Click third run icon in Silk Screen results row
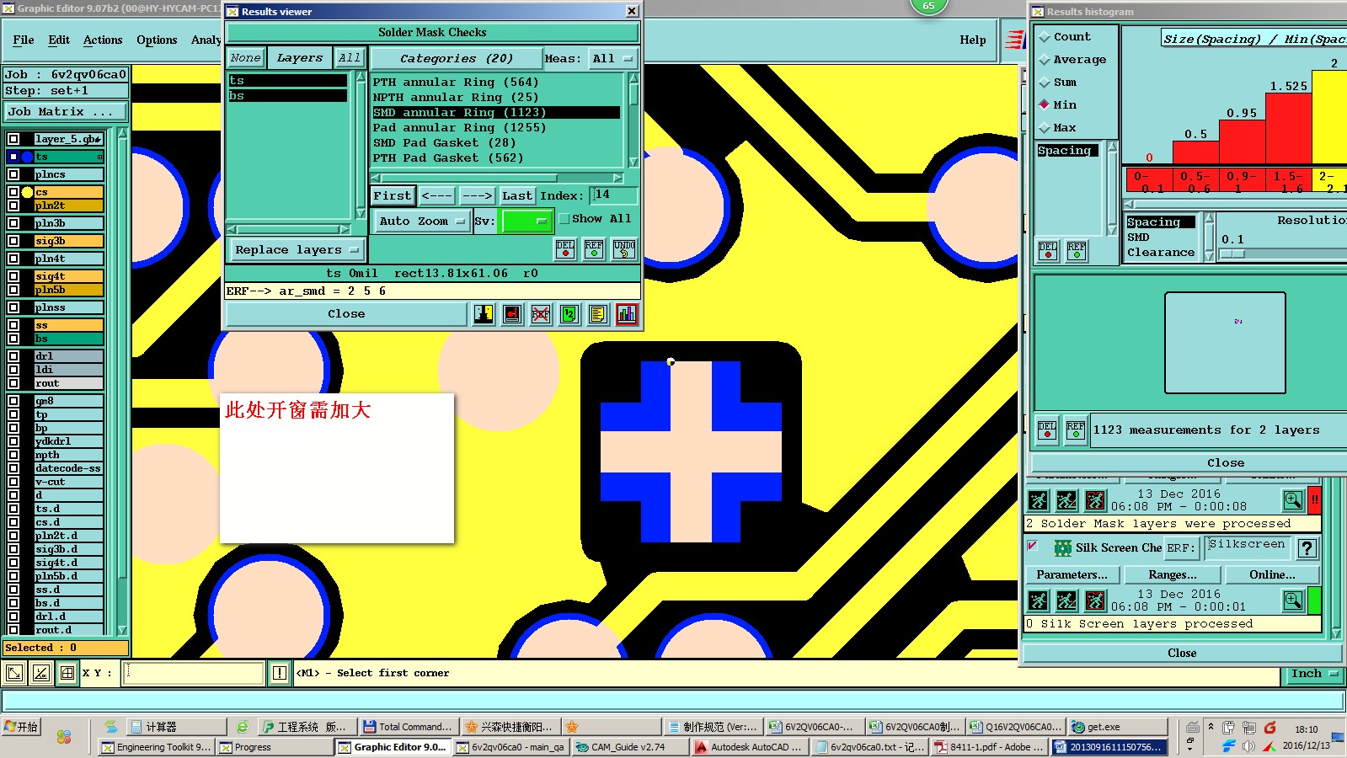The width and height of the screenshot is (1347, 758). [x=1095, y=601]
